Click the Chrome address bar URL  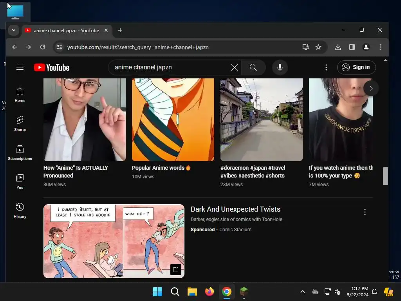(138, 47)
